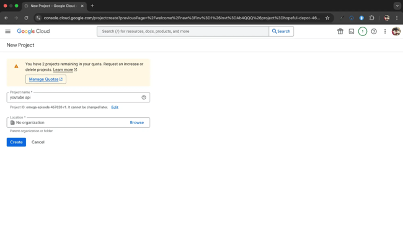Click the Project name input field

click(x=73, y=97)
